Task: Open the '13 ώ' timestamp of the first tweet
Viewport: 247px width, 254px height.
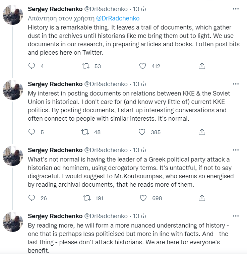Action: click(x=139, y=8)
